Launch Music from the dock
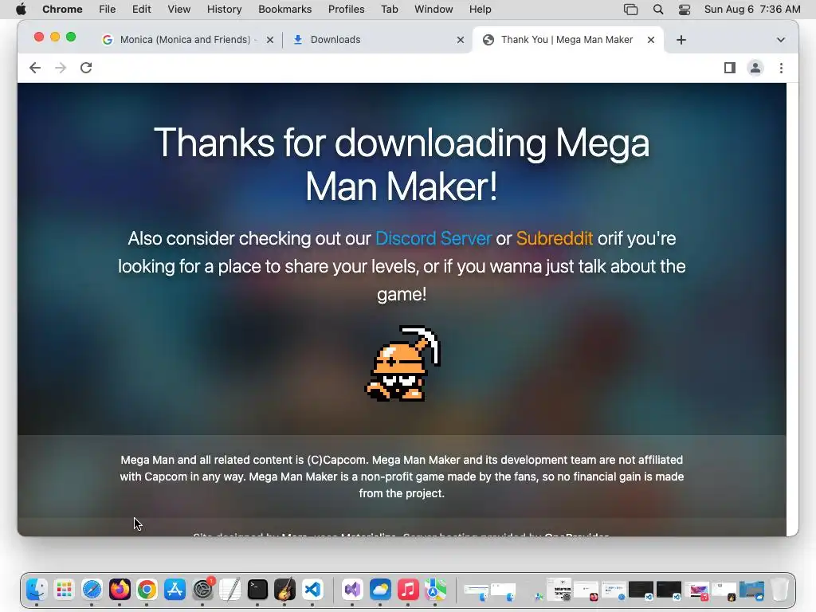Screen dimensions: 816x612 point(408,590)
